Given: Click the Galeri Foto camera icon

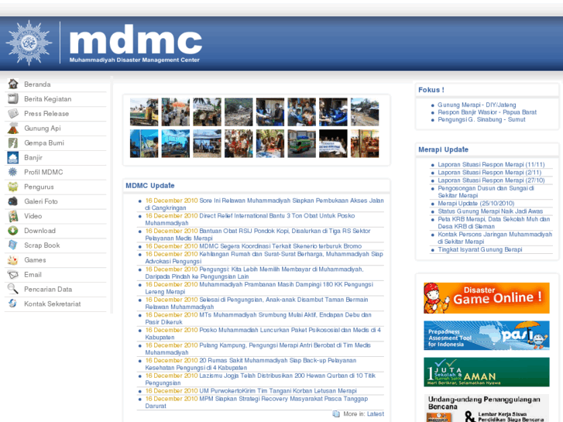Looking at the screenshot, I should pos(13,201).
